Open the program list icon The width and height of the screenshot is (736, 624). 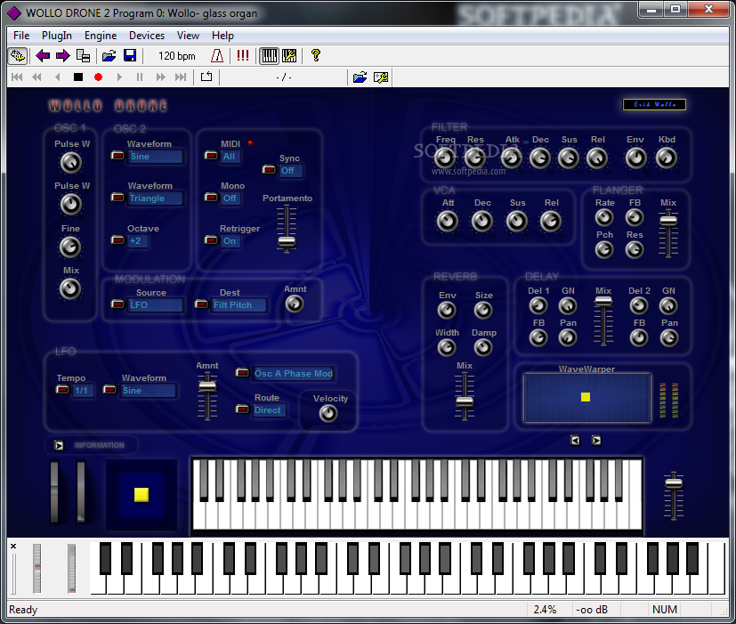click(83, 56)
